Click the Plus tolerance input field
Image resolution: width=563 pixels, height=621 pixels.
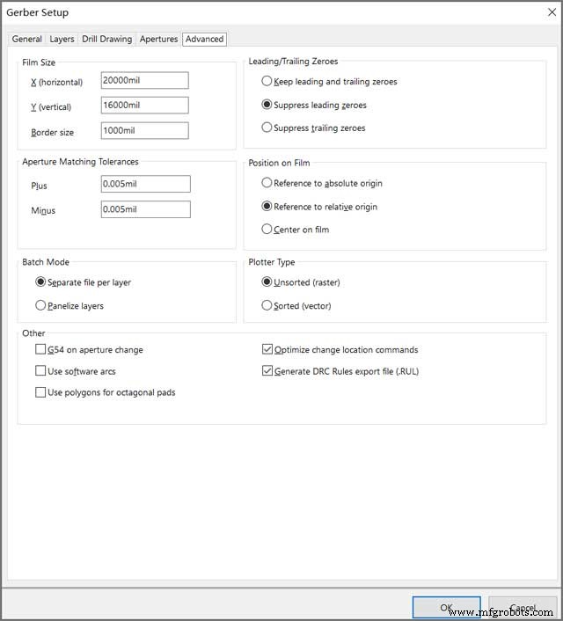click(x=145, y=185)
